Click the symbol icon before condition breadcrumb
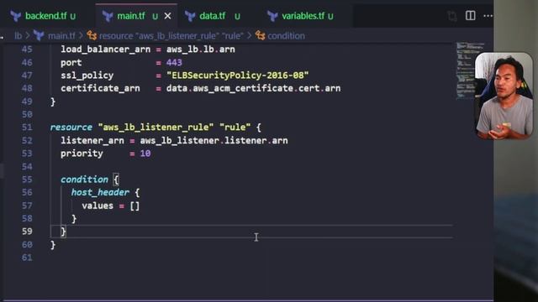Viewport: 538px width, 302px height. click(261, 35)
